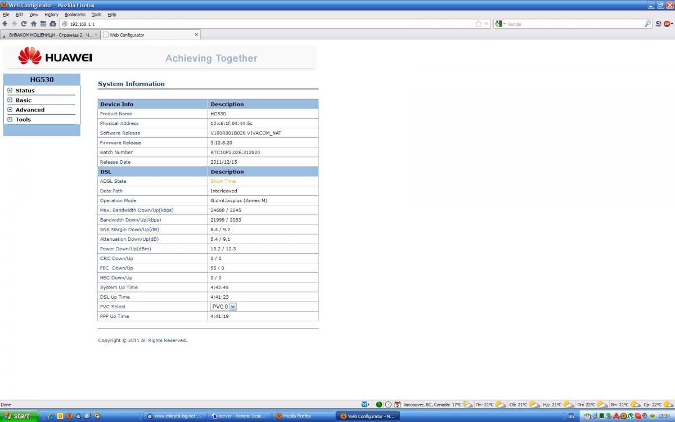Reload the page with the refresh icon
This screenshot has height=422, width=675.
[x=24, y=24]
